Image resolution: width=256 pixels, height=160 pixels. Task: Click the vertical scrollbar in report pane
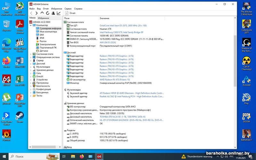[235, 64]
